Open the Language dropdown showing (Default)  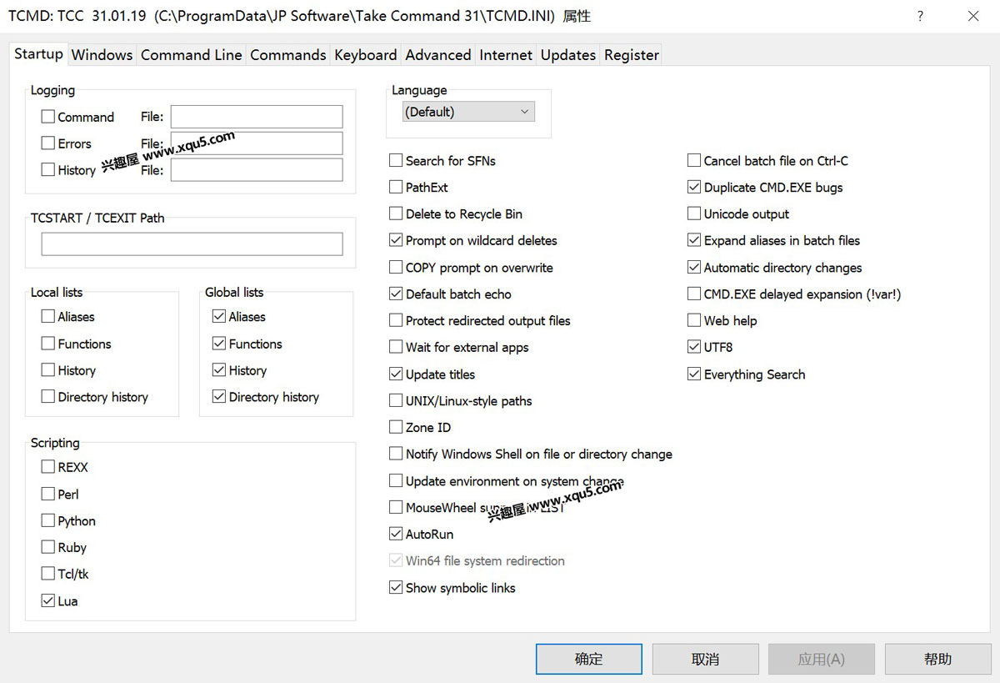click(468, 112)
